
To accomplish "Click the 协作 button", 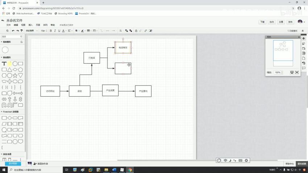I will tap(272, 22).
